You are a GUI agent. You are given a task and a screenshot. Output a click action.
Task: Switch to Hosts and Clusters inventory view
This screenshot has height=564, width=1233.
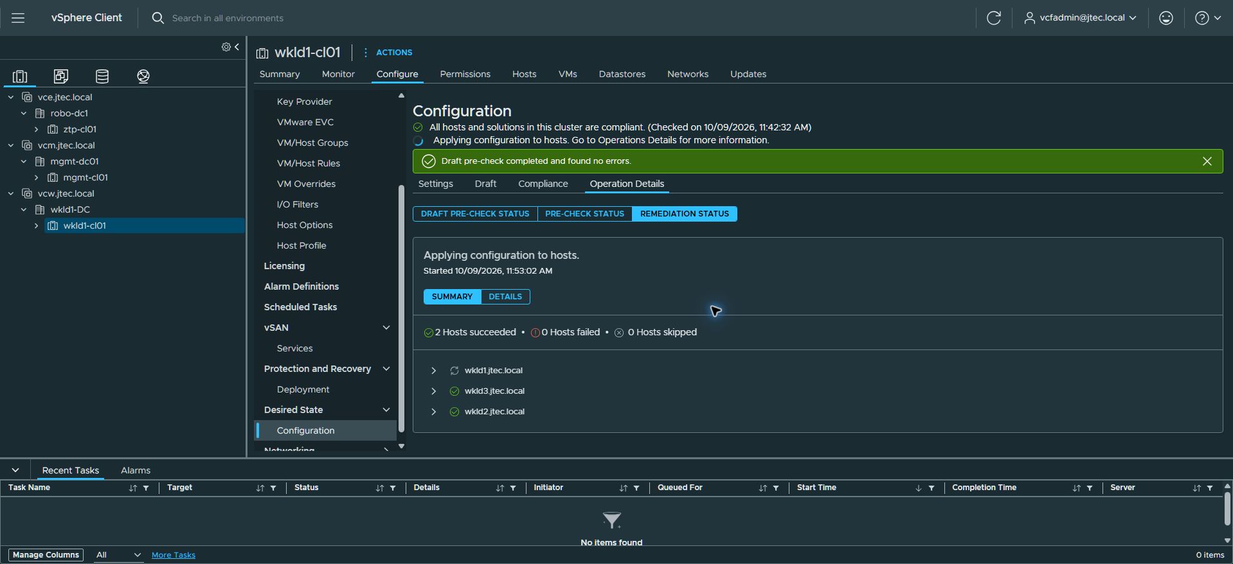click(x=20, y=76)
